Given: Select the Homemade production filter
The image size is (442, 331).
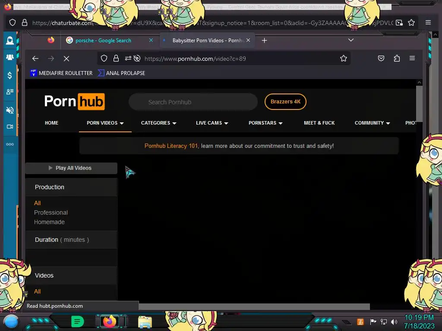Looking at the screenshot, I should [49, 222].
